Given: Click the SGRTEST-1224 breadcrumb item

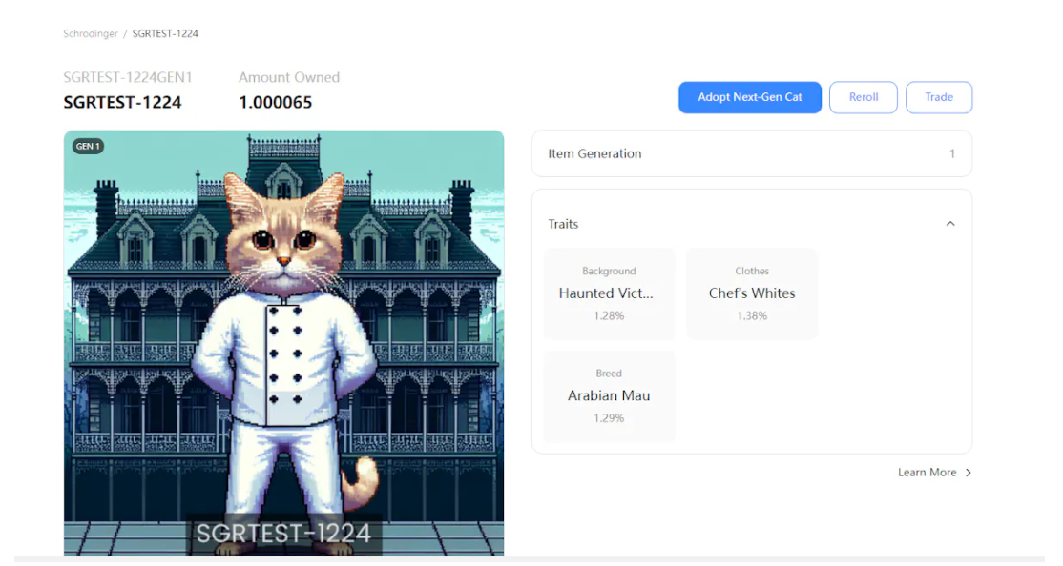Looking at the screenshot, I should (x=165, y=34).
